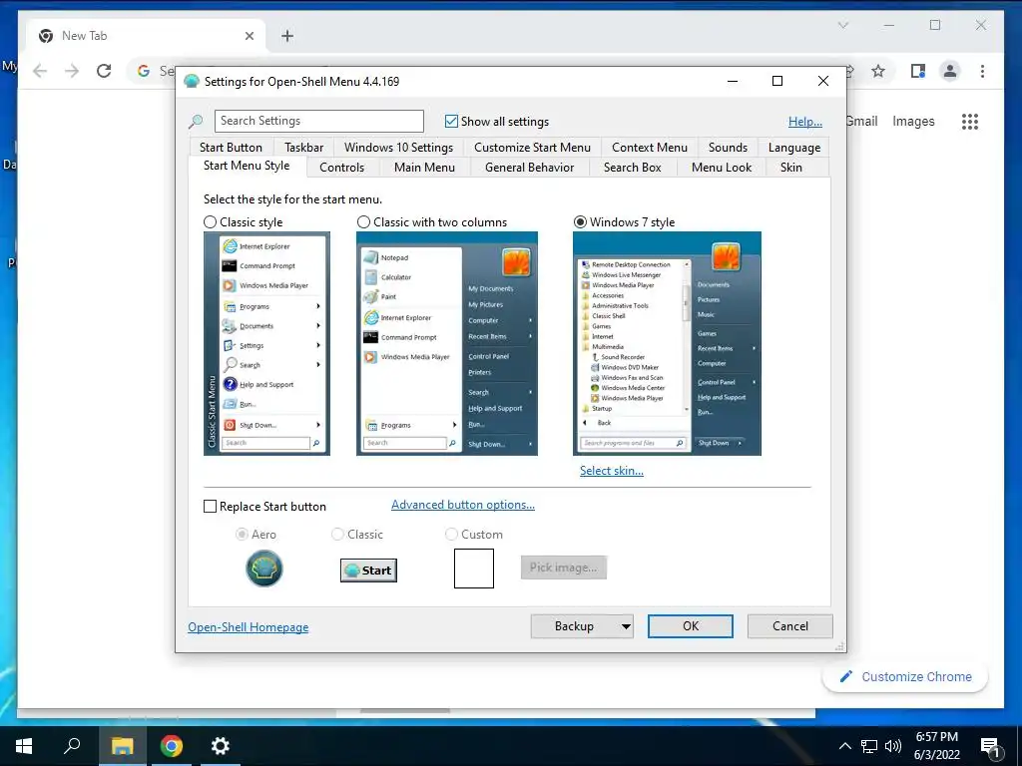
Task: Click Windows 7 style preview thumbnail
Action: (667, 343)
